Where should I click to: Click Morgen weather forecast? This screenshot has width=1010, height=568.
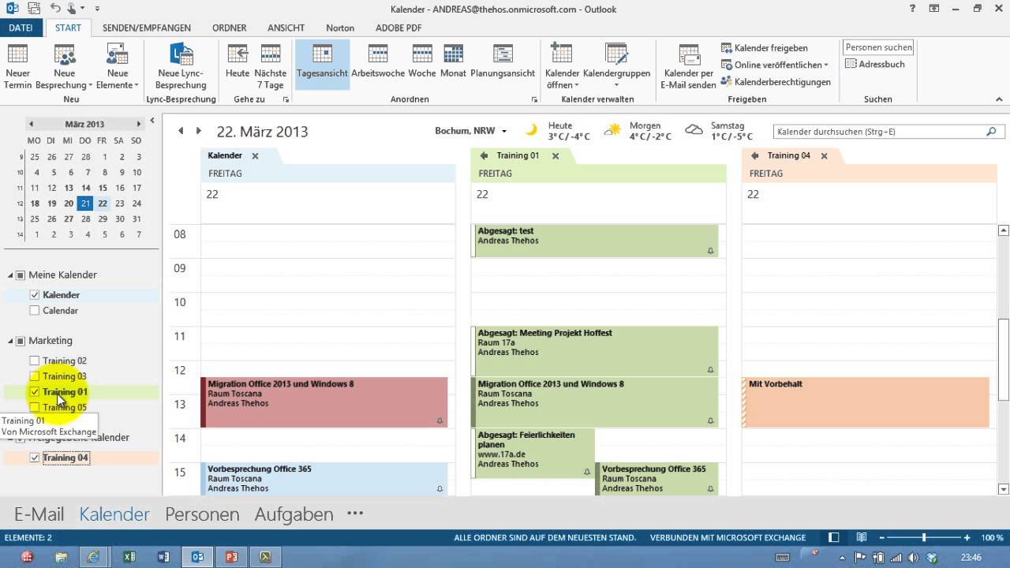coord(638,131)
